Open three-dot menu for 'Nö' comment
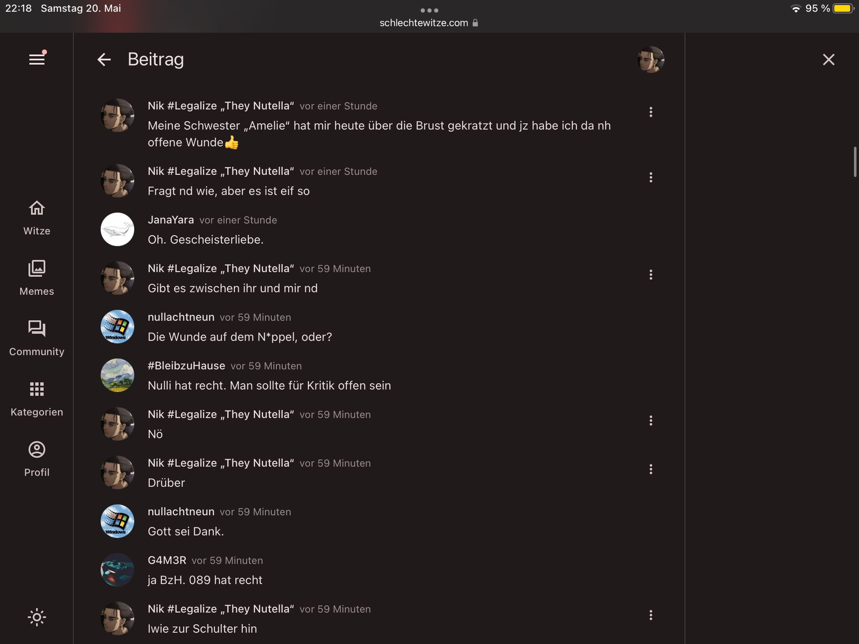 click(x=651, y=420)
